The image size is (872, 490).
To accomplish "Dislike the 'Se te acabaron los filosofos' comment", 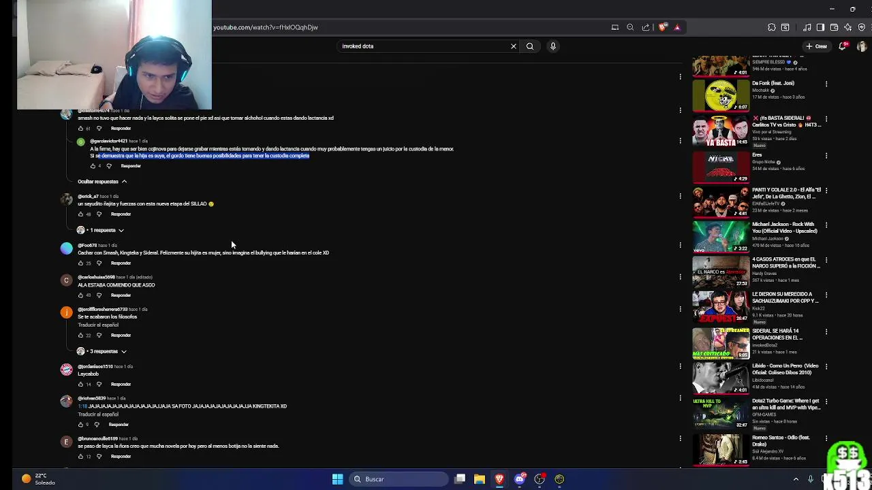I will 99,336.
